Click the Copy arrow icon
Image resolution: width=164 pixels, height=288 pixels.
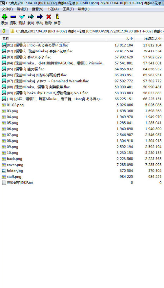[x=31, y=17]
